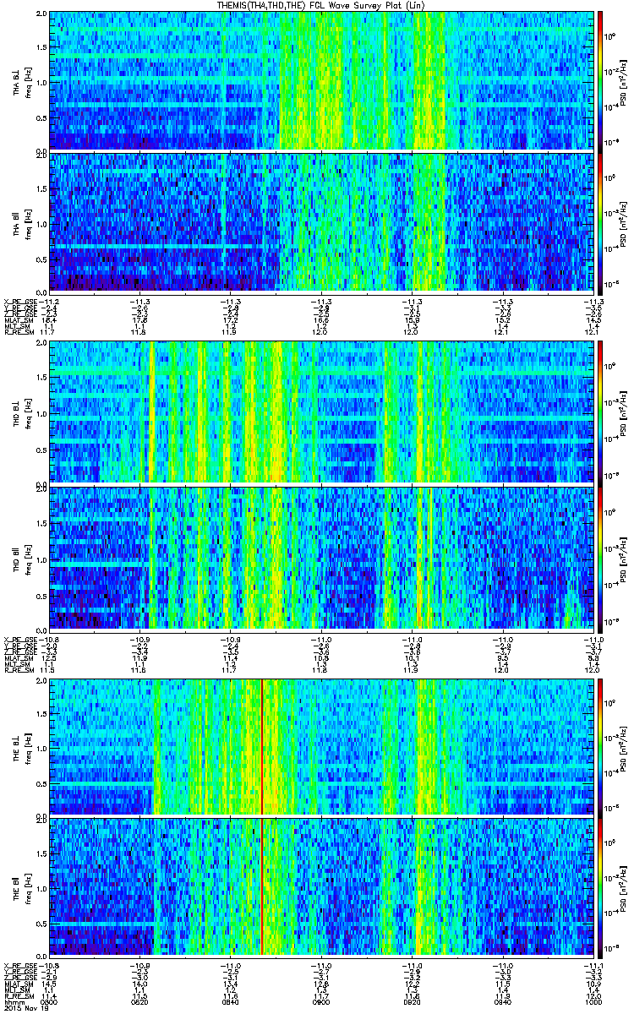Click the THA B-parallel spectrogram panel
The image size is (634, 1014).
tap(320, 222)
